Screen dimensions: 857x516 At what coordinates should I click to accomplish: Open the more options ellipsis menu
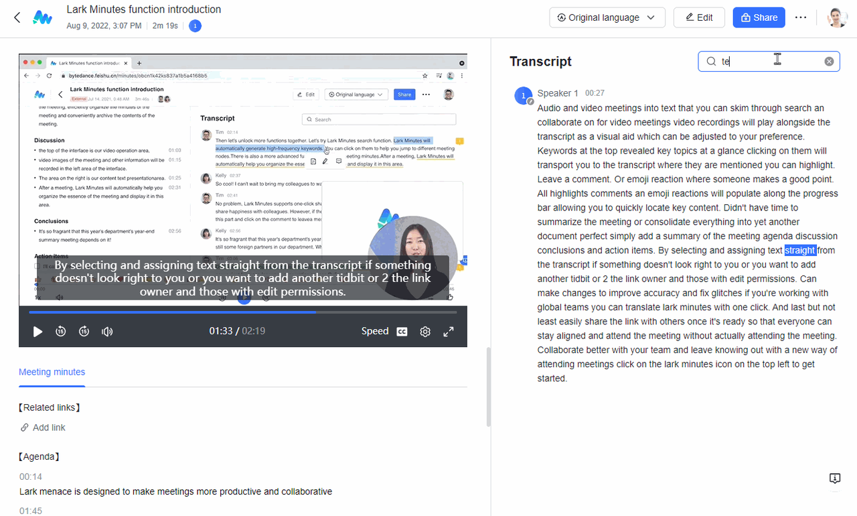801,17
